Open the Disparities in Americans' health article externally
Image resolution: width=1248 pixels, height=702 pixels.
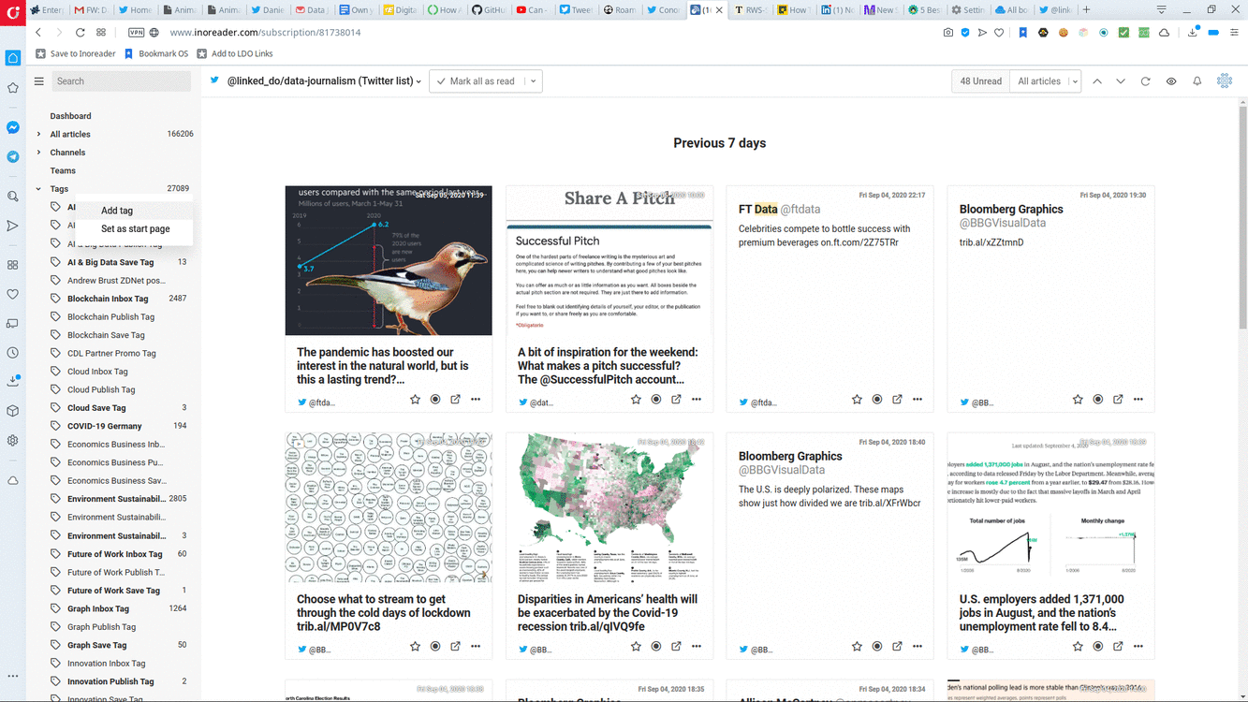pyautogui.click(x=676, y=647)
